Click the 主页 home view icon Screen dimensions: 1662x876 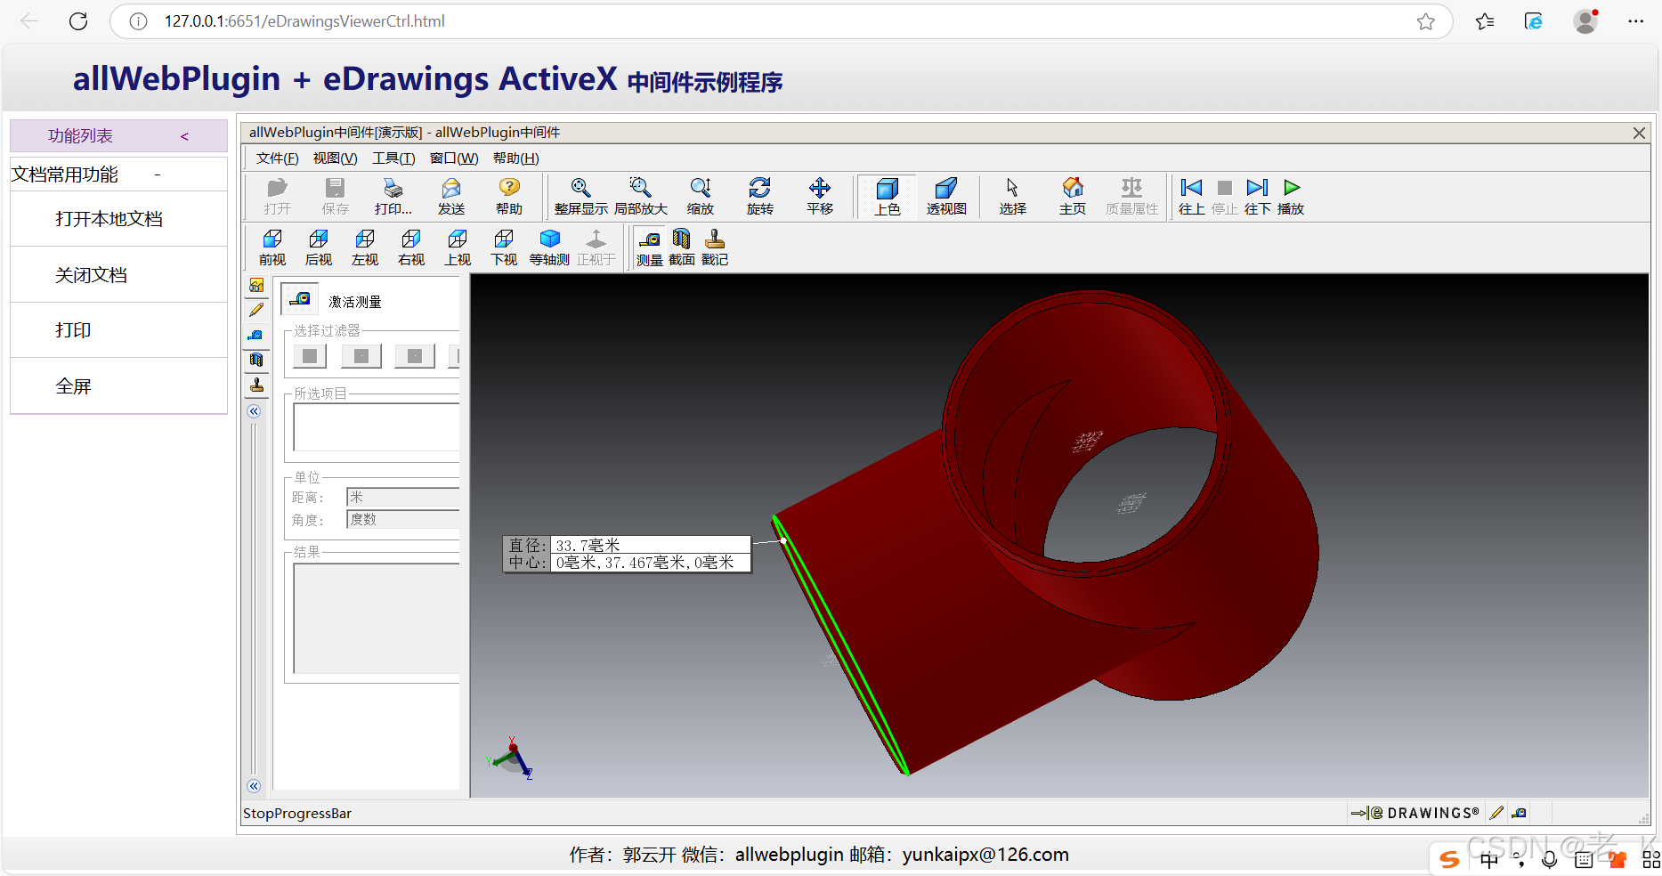(x=1073, y=196)
